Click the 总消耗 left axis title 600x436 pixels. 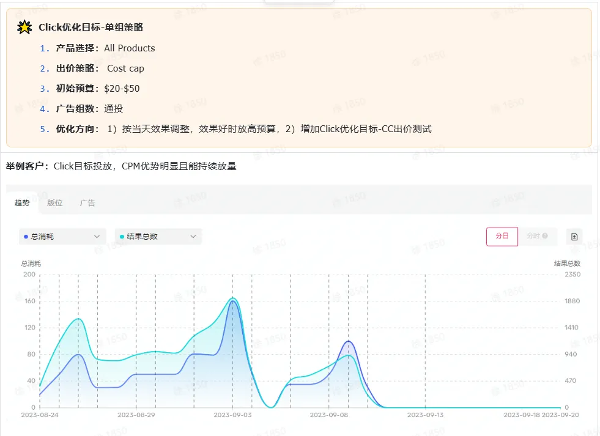31,264
